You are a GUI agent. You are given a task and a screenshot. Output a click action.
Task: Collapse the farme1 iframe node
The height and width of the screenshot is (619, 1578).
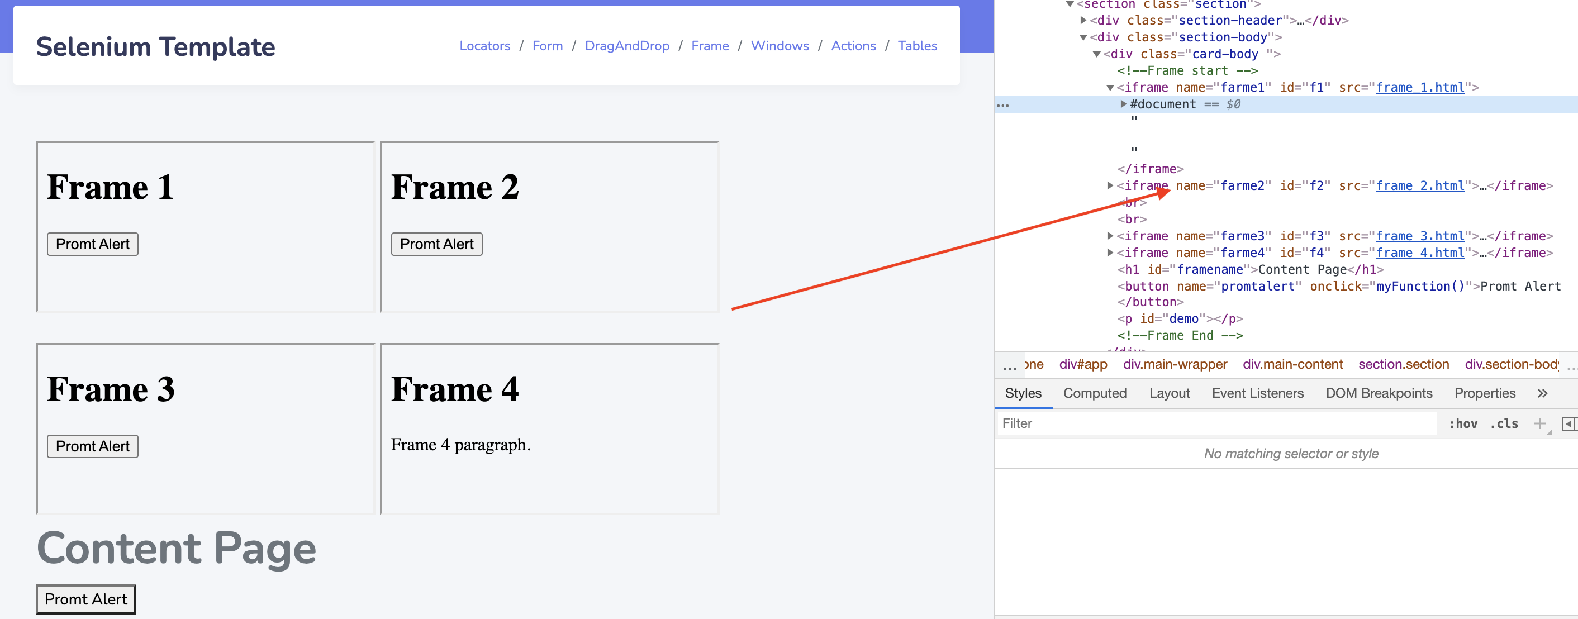click(1110, 88)
